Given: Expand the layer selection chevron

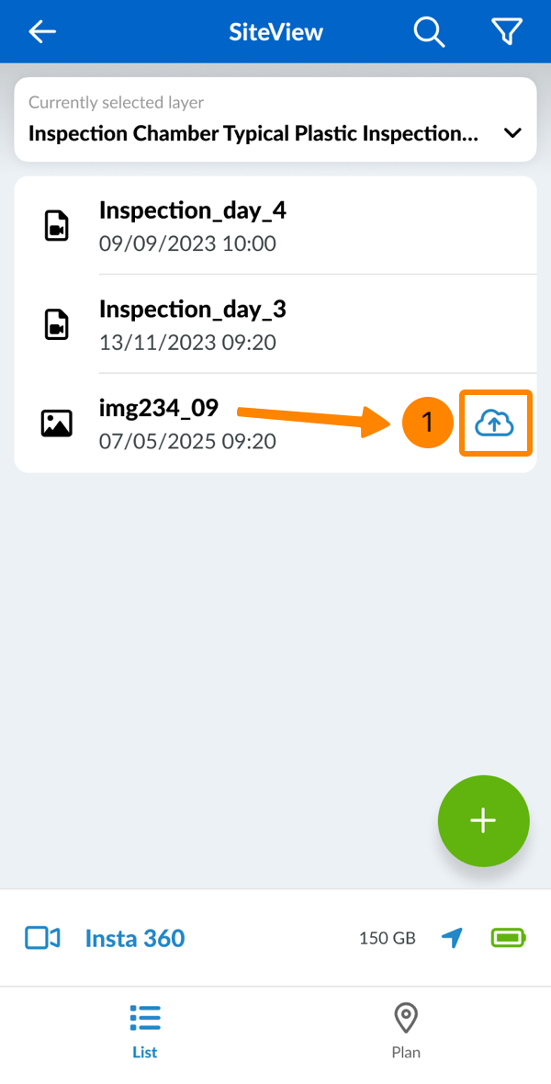Looking at the screenshot, I should click(x=513, y=133).
